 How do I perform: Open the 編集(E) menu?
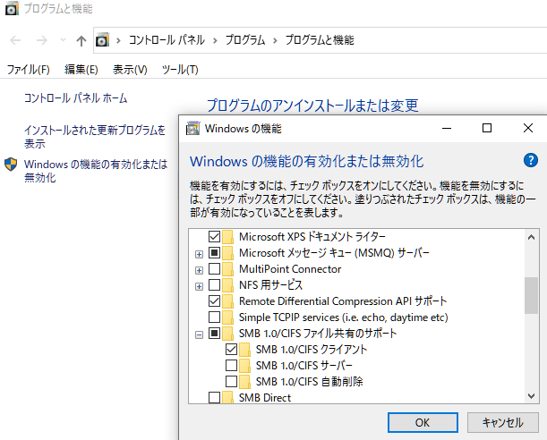(x=81, y=70)
